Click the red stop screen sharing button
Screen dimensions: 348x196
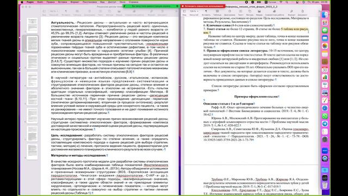203,6
